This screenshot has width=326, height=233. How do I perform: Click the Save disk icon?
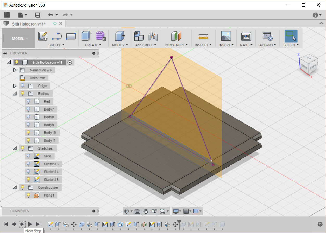tap(37, 15)
